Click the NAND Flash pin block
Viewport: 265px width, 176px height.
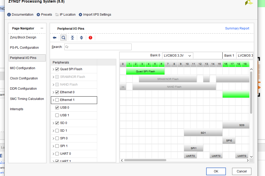174,87
